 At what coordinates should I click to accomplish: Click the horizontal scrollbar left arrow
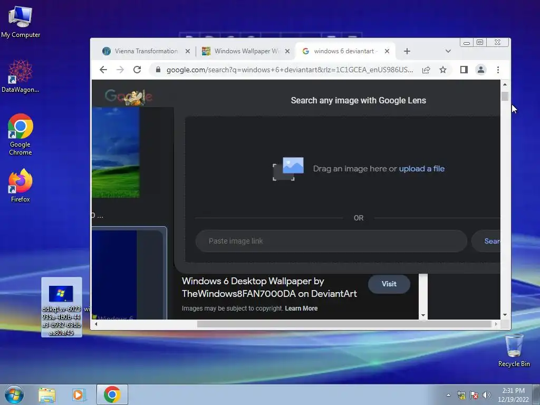(x=96, y=324)
